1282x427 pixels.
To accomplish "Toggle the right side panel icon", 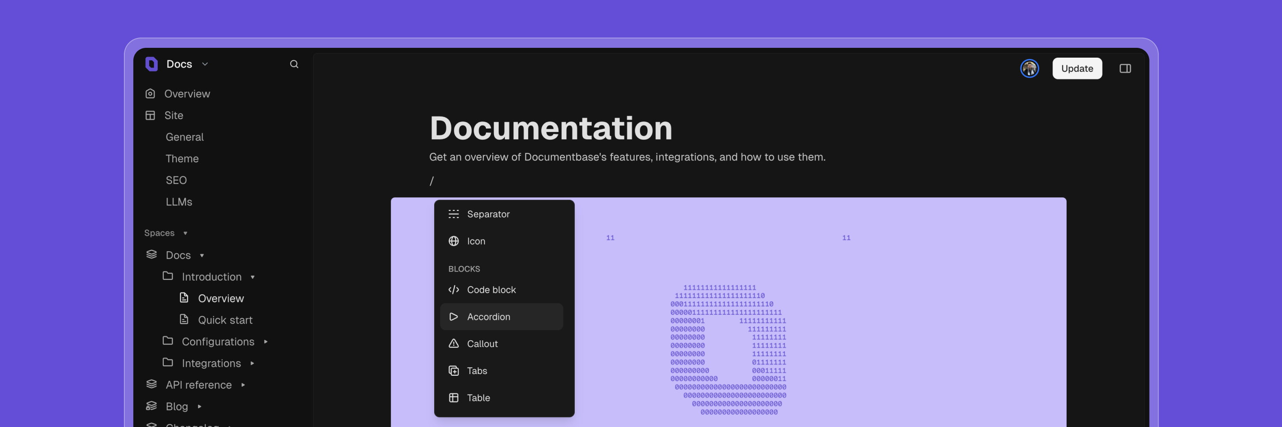I will (1125, 69).
